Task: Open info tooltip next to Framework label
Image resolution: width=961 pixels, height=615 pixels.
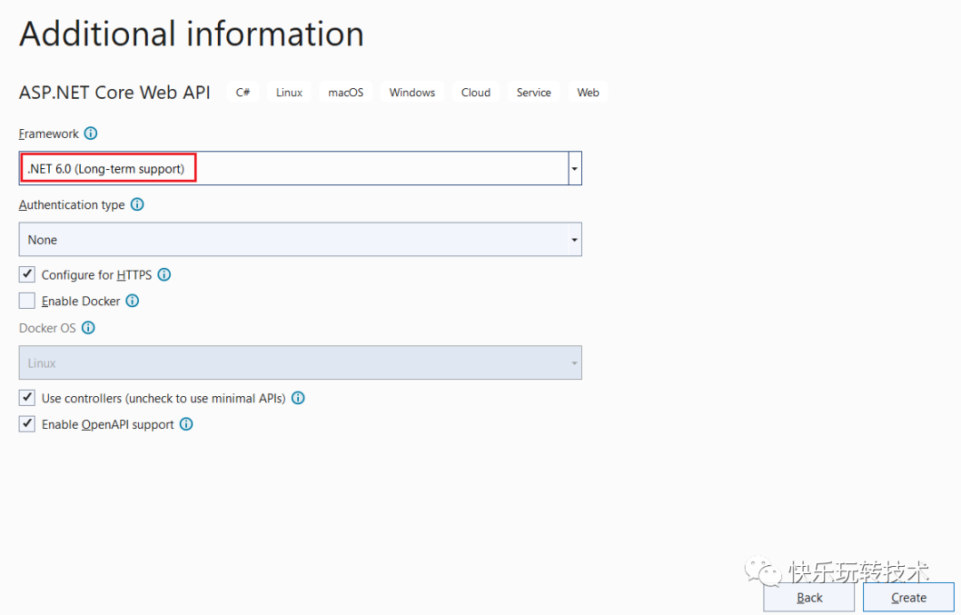Action: coord(91,133)
